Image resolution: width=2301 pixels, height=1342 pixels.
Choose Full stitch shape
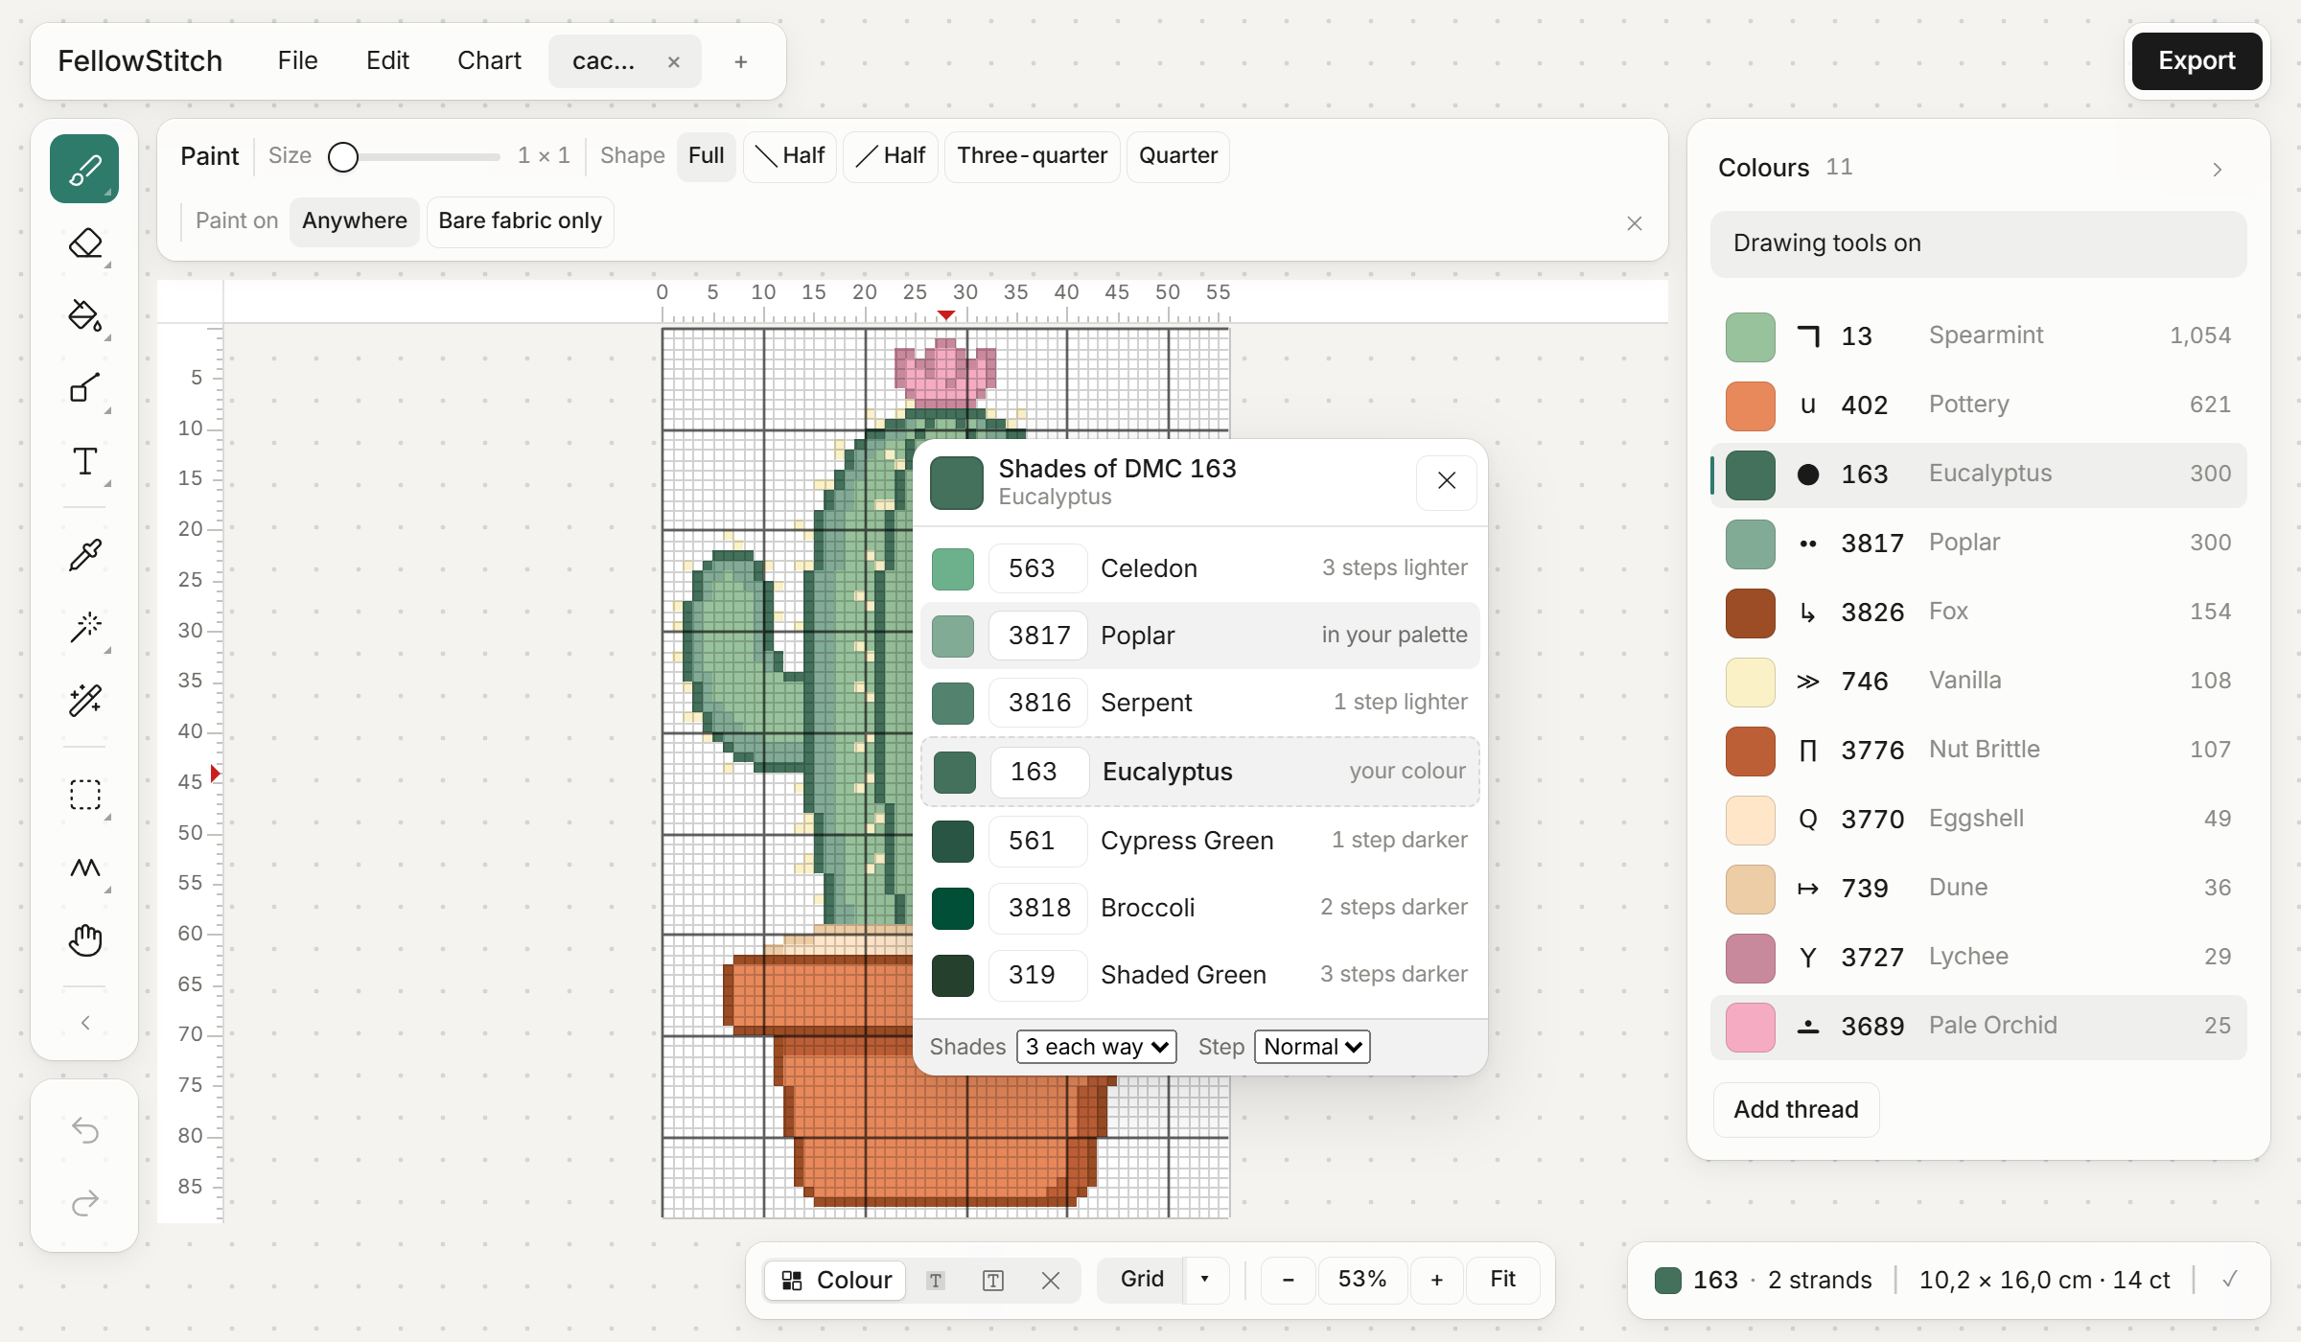tap(707, 156)
